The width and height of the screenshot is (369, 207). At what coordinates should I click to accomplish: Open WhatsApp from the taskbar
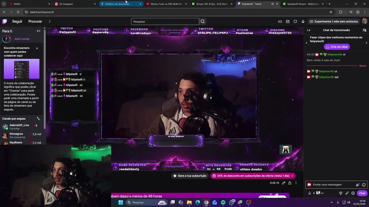(232, 202)
